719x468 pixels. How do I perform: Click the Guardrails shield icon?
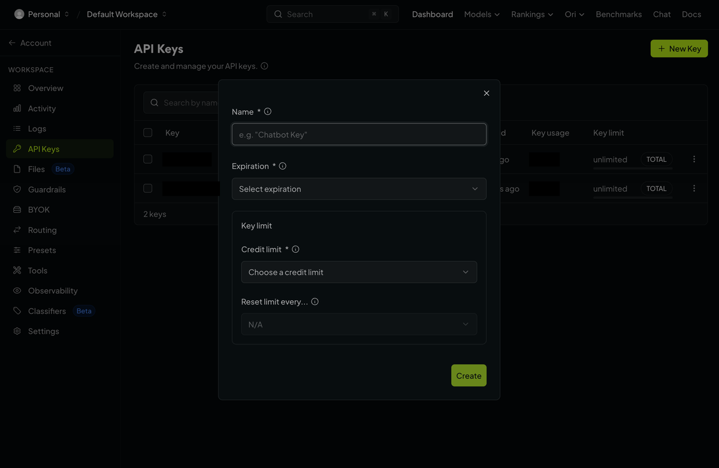tap(17, 189)
